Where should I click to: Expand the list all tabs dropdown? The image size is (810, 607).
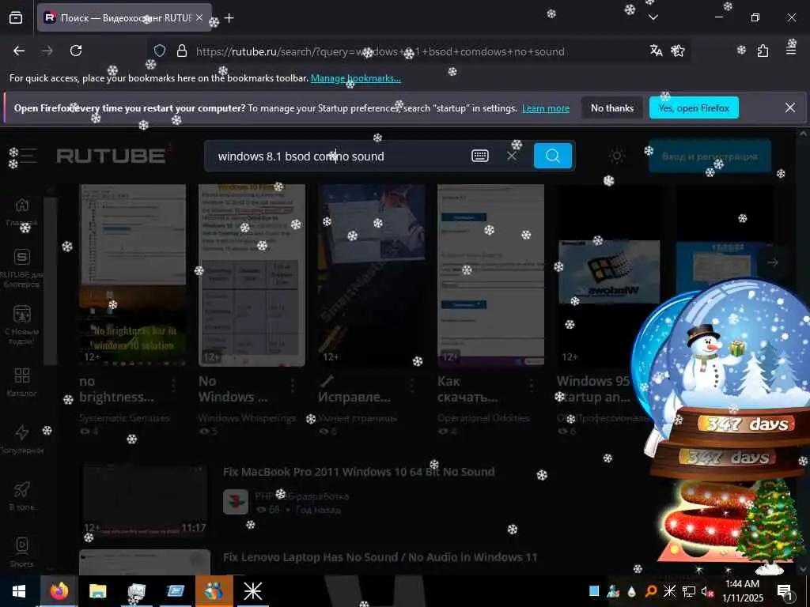coord(653,17)
